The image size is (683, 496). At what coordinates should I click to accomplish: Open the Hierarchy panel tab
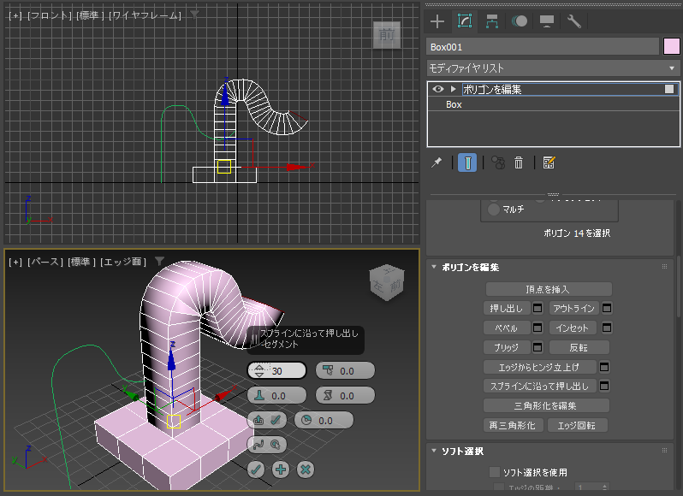[x=492, y=21]
